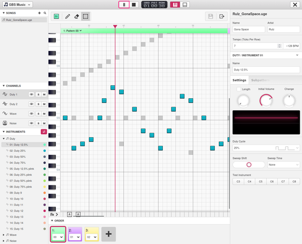Test instrument at note C8
Image resolution: width=302 pixels, height=244 pixels.
click(x=294, y=181)
